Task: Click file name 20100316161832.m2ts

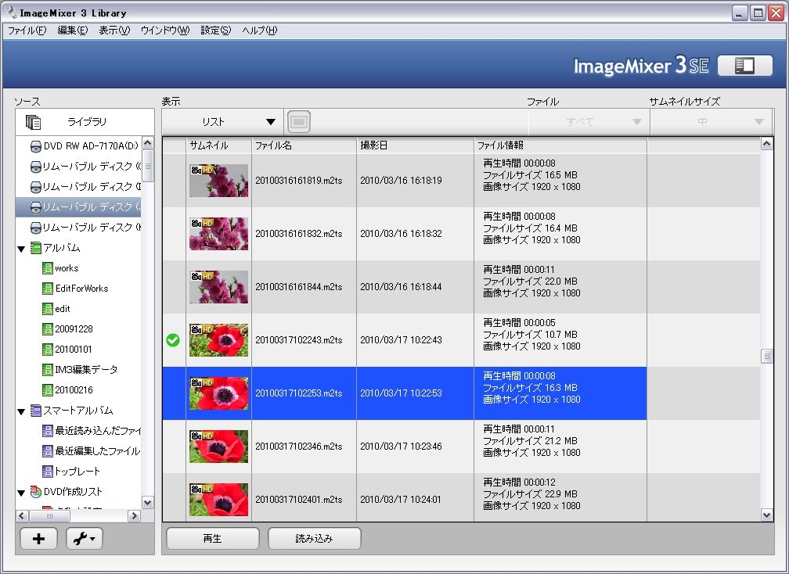Action: (x=299, y=234)
